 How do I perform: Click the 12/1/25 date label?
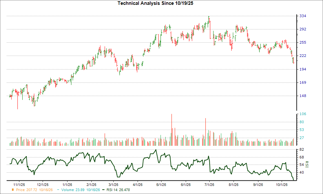point(43,185)
